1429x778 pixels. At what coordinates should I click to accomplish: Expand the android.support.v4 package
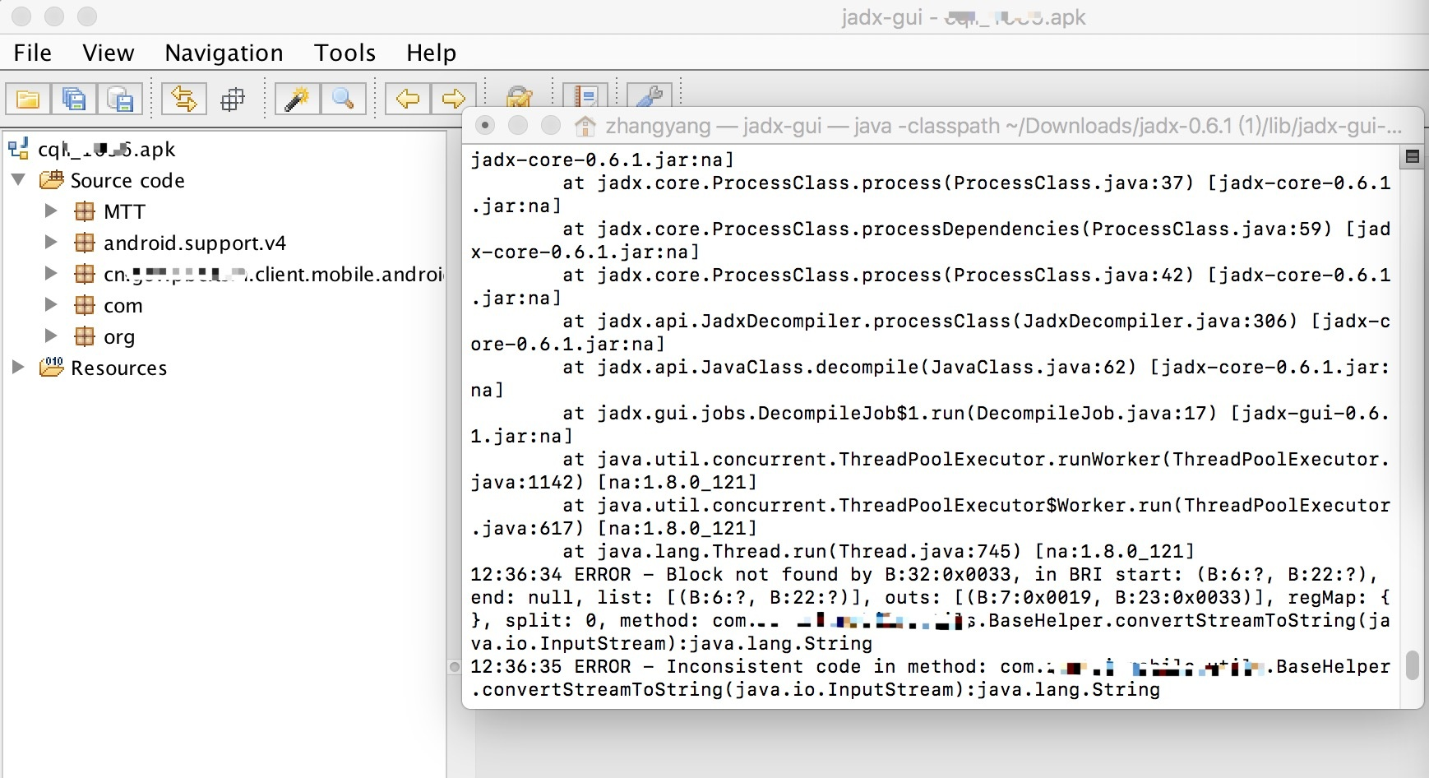pyautogui.click(x=50, y=242)
